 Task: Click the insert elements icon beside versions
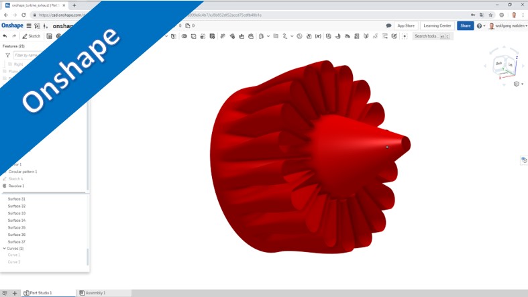click(46, 26)
